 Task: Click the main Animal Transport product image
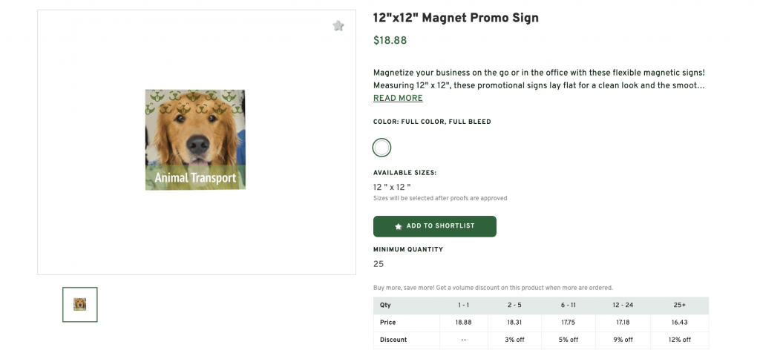point(195,139)
